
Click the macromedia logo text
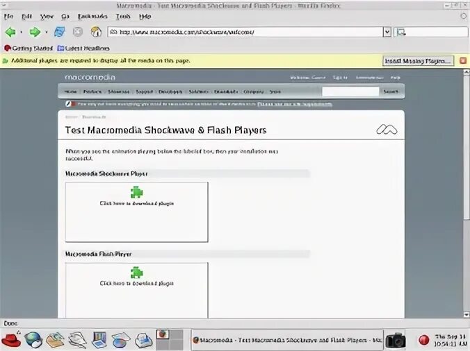90,78
